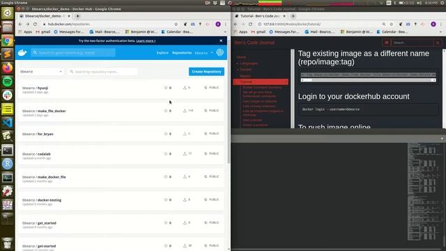Open Chrome profile avatar in the Docker Hub window
Image resolution: width=446 pixels, height=251 pixels.
(218, 24)
